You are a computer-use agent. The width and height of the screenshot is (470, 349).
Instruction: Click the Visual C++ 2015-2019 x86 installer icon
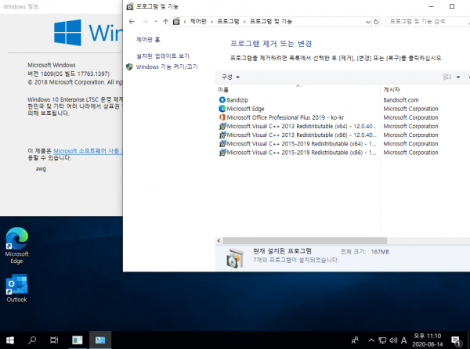tap(222, 152)
